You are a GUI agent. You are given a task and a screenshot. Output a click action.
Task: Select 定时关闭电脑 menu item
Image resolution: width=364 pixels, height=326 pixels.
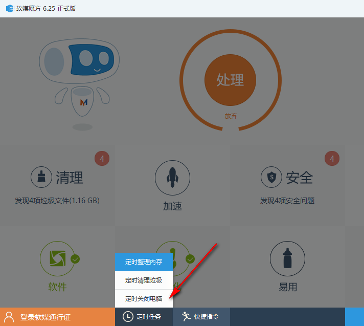point(144,298)
